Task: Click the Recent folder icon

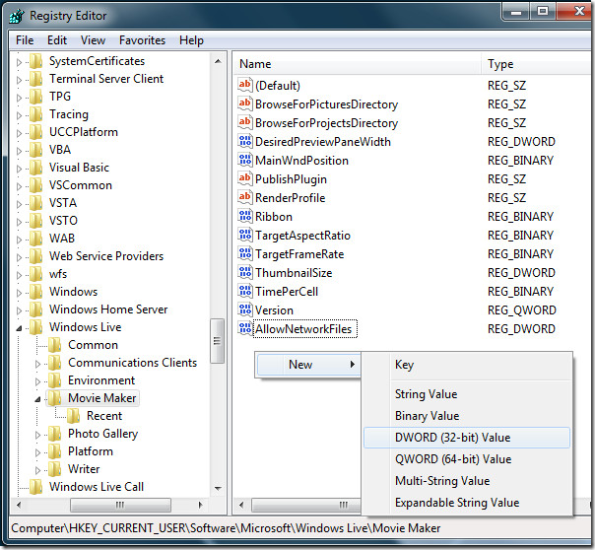Action: click(x=73, y=416)
